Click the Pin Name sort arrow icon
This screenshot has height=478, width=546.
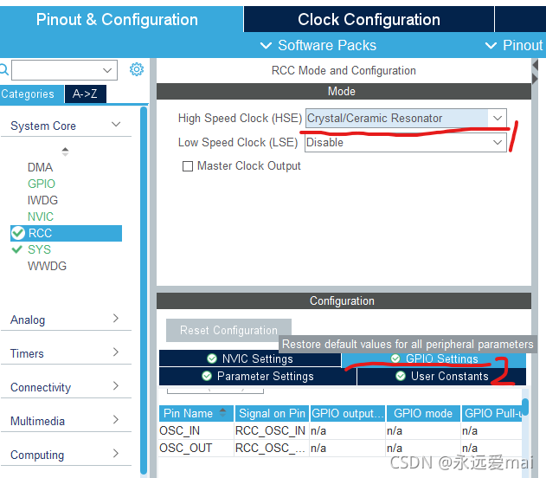[223, 412]
